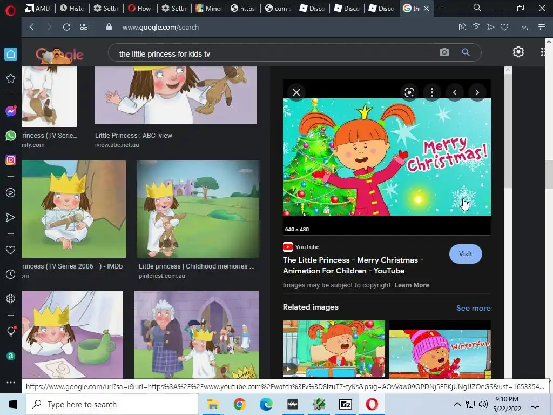Screen dimensions: 553x415
Task: Open sidebar bookmarks heart icon
Action: [11, 250]
